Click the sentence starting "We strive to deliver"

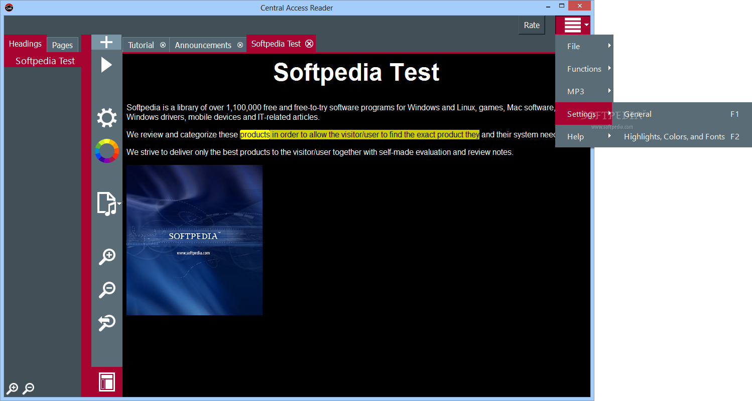(320, 152)
